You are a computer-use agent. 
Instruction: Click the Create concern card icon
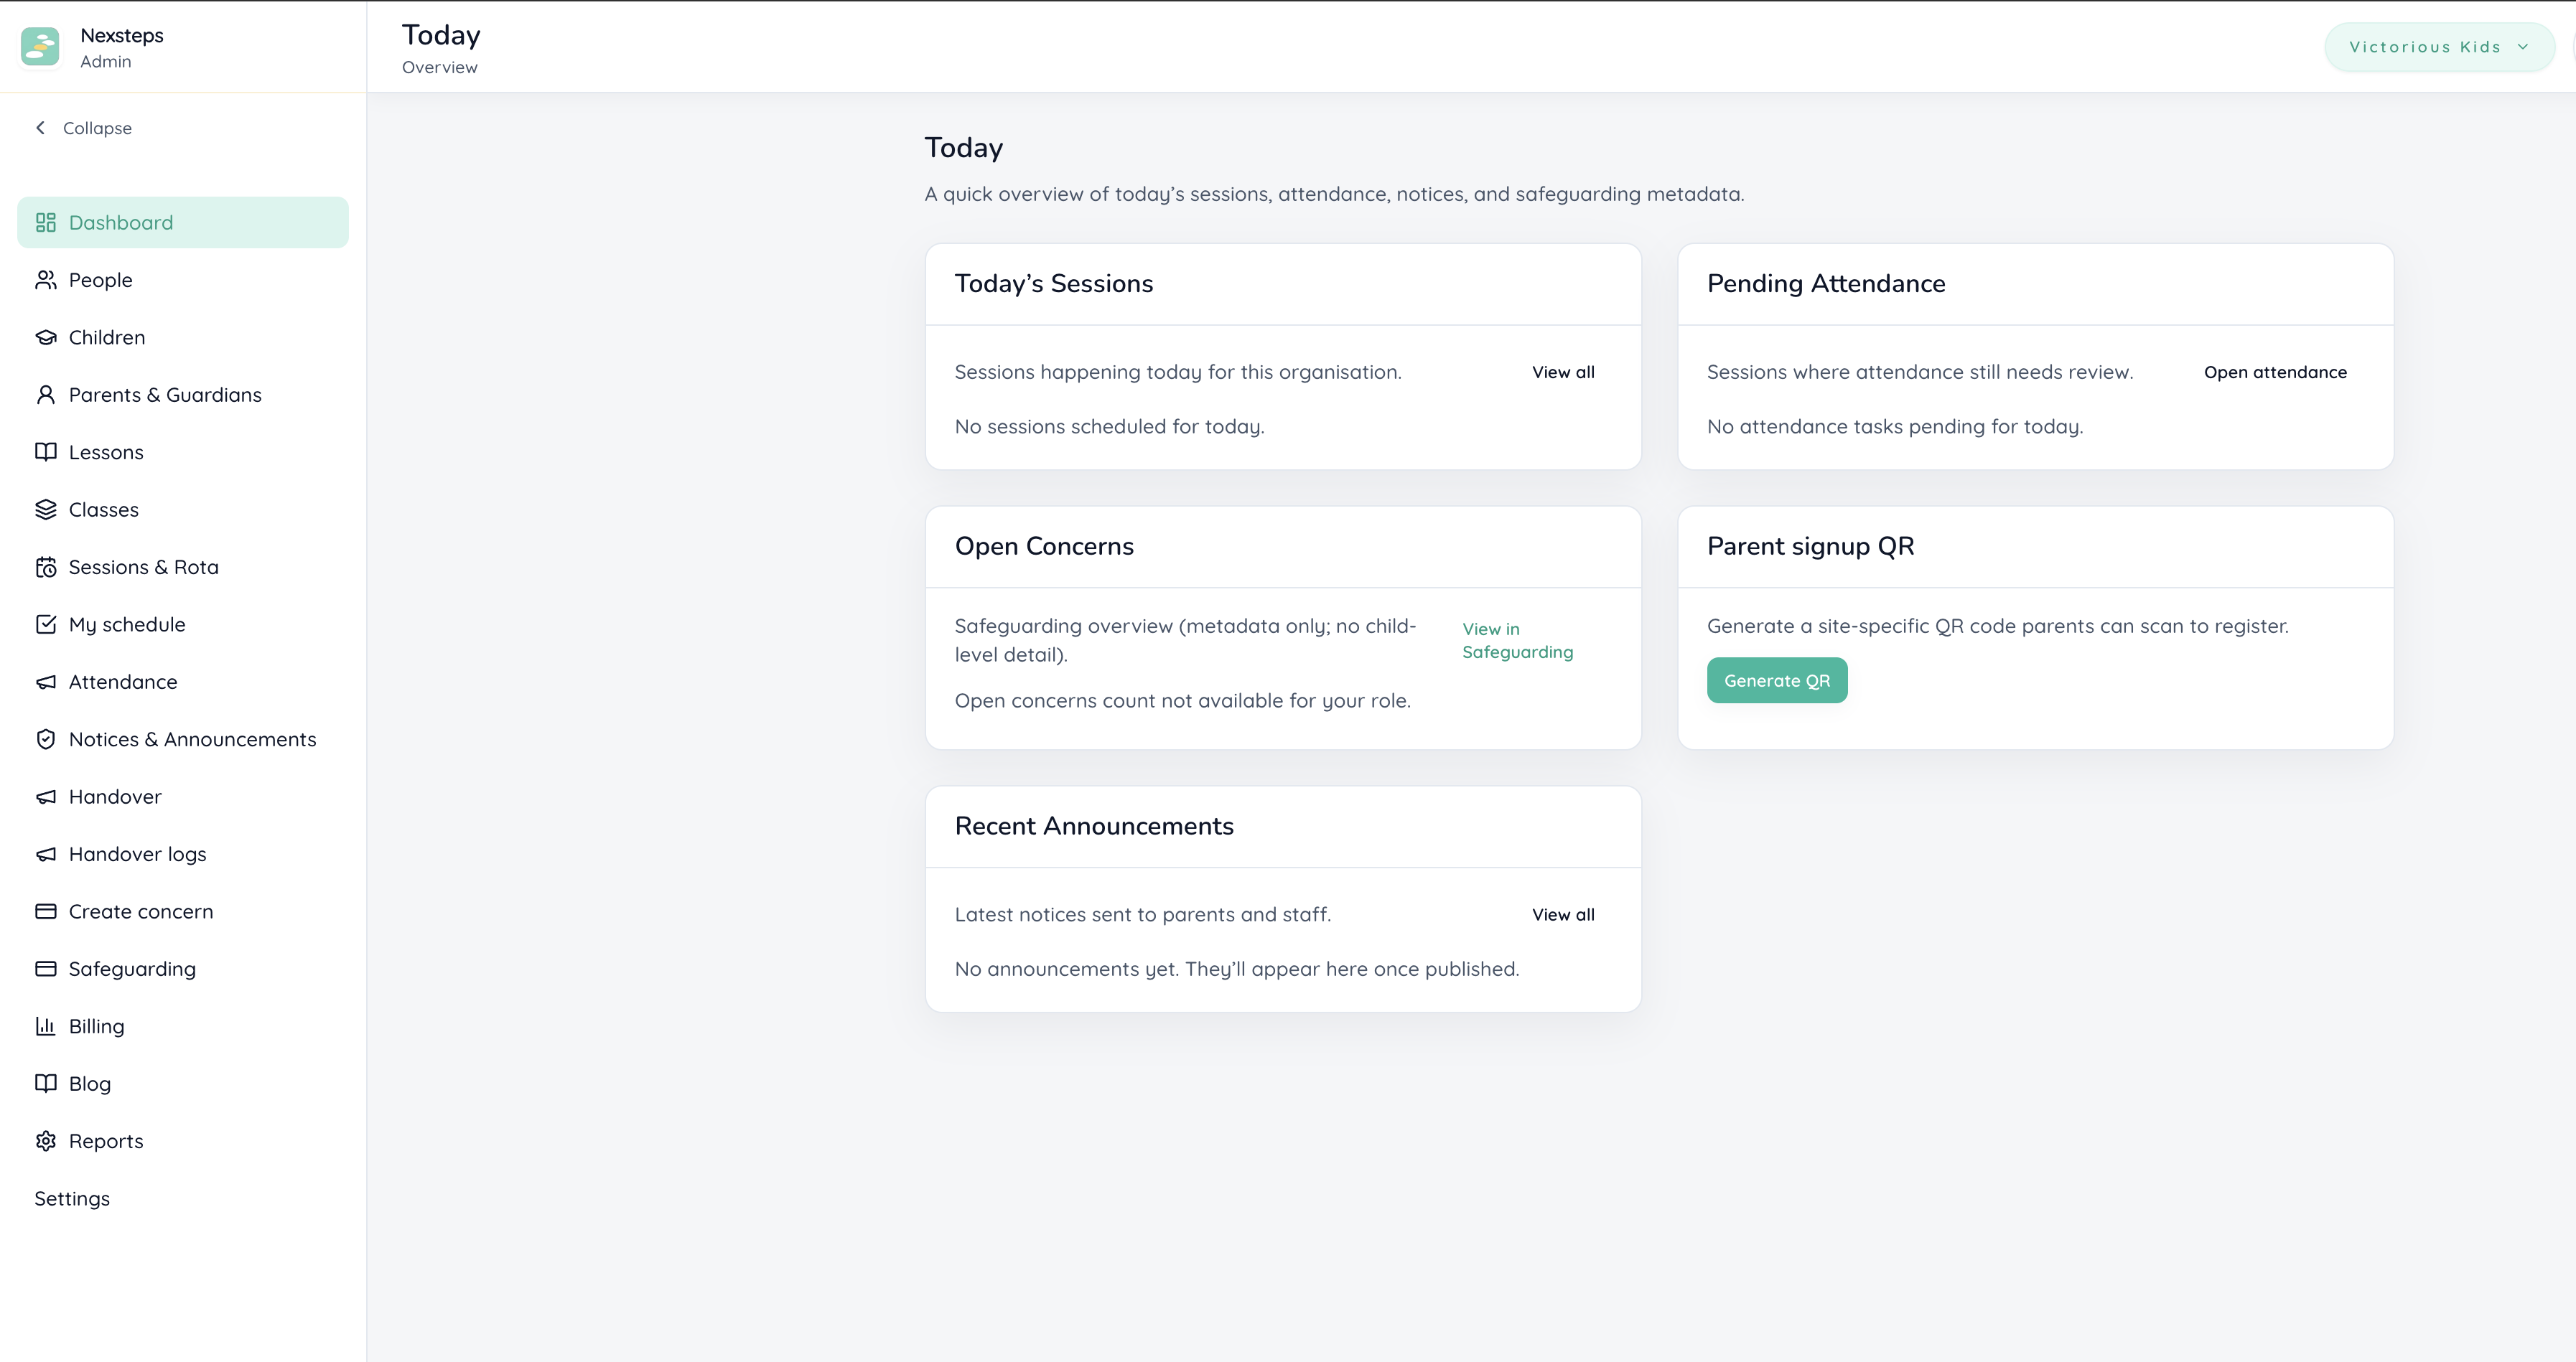point(46,911)
